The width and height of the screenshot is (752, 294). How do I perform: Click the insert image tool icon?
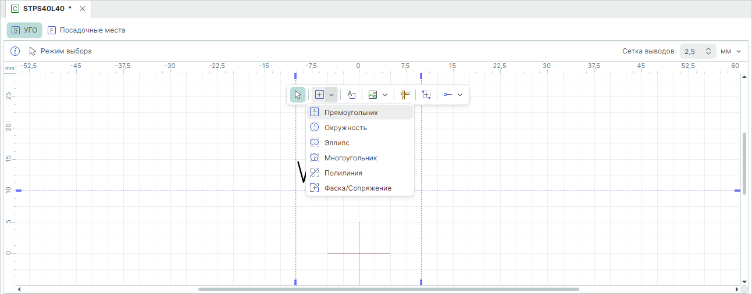pyautogui.click(x=373, y=95)
